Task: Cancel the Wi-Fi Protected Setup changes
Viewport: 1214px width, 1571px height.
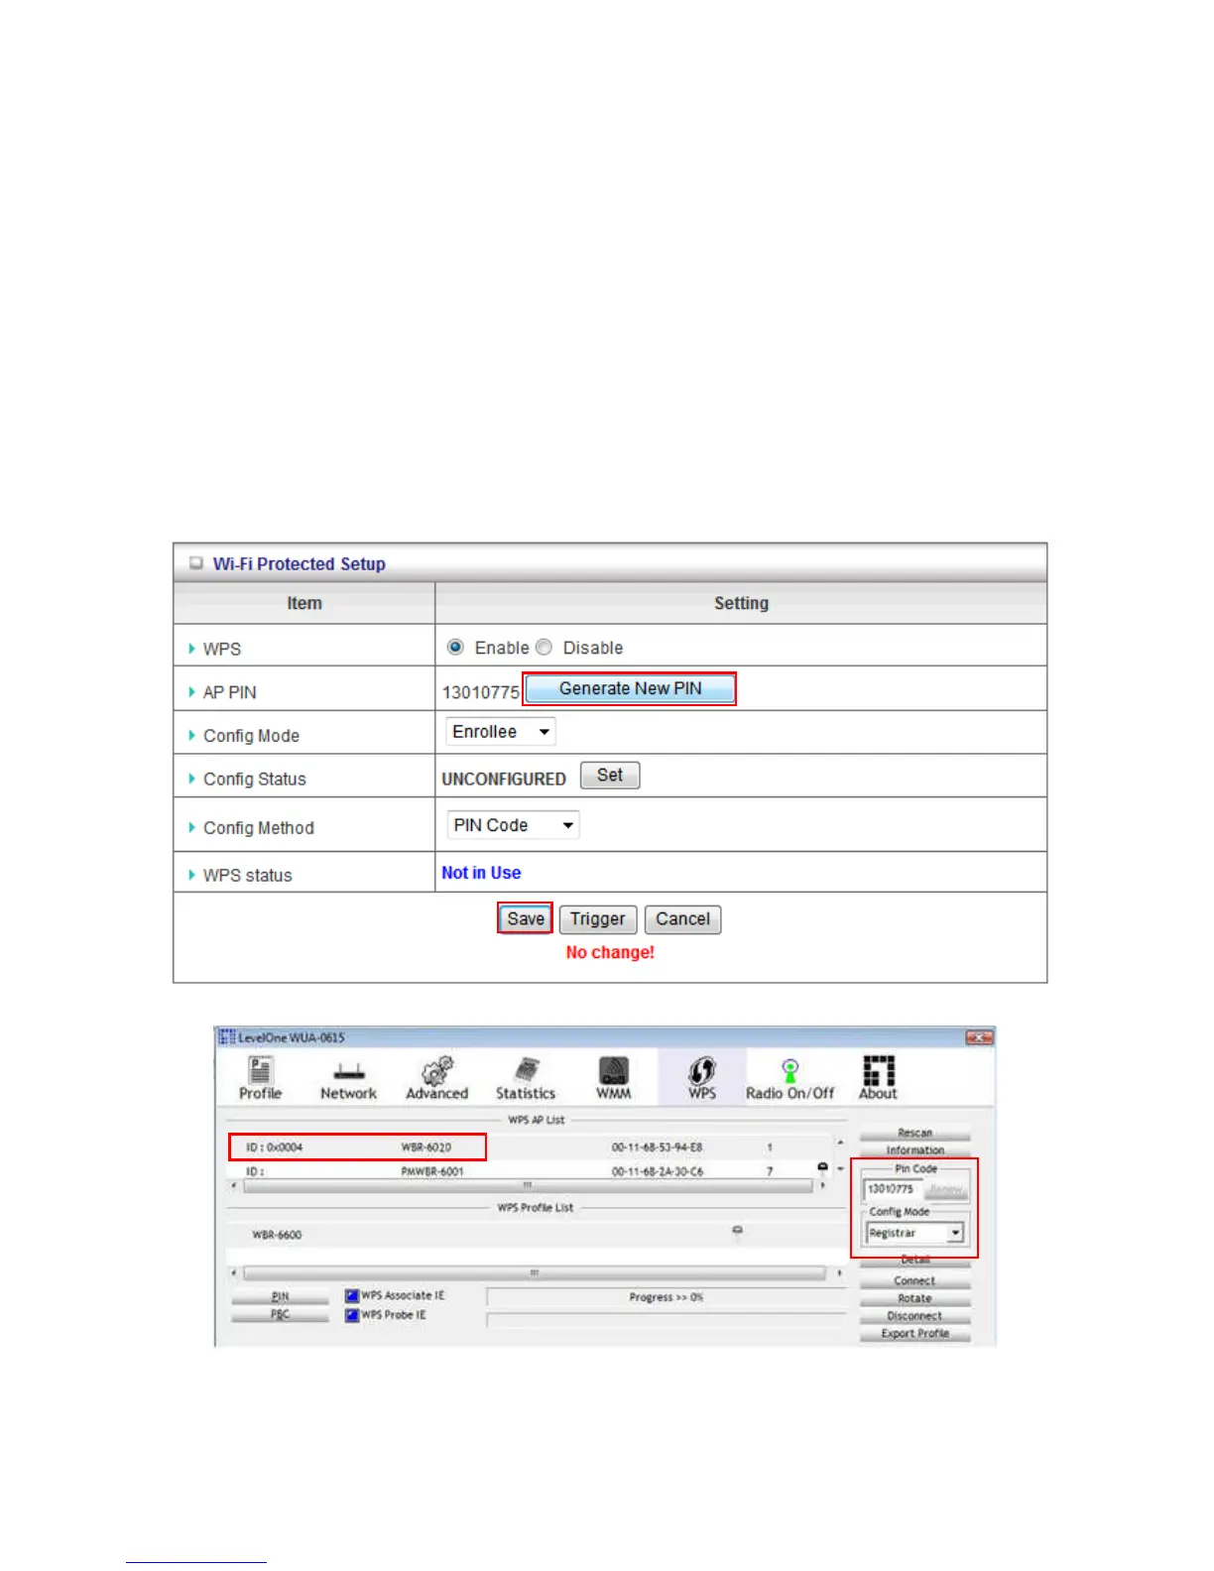Action: pyautogui.click(x=682, y=919)
